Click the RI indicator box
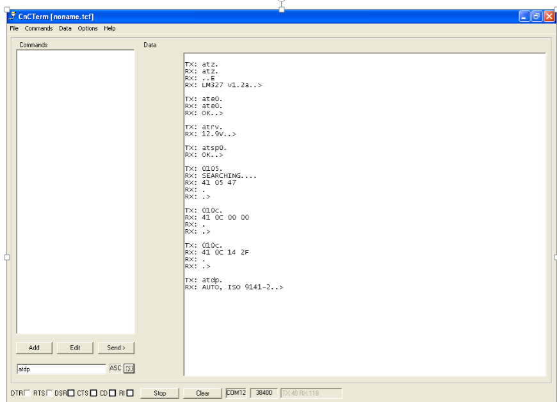Viewport: 557px width, 402px height. click(130, 393)
